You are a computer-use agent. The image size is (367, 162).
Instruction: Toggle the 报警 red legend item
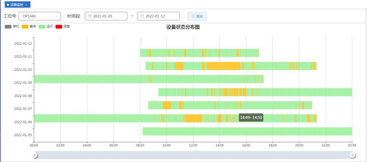coord(63,26)
